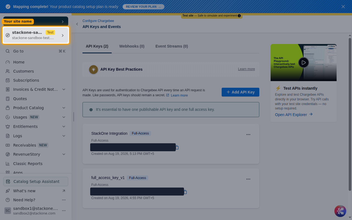The width and height of the screenshot is (352, 220).
Task: Click the Invoices & Credit Notes icon
Action: pyautogui.click(x=8, y=89)
